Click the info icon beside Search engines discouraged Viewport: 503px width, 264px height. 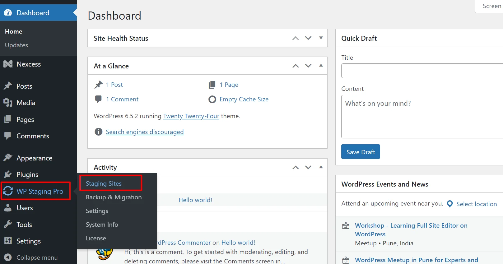pos(98,132)
